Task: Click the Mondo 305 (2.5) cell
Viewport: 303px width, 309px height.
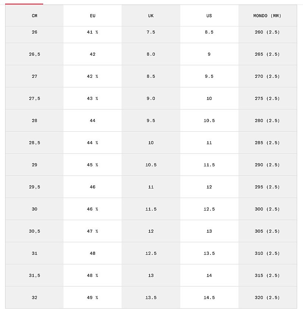Action: 267,231
